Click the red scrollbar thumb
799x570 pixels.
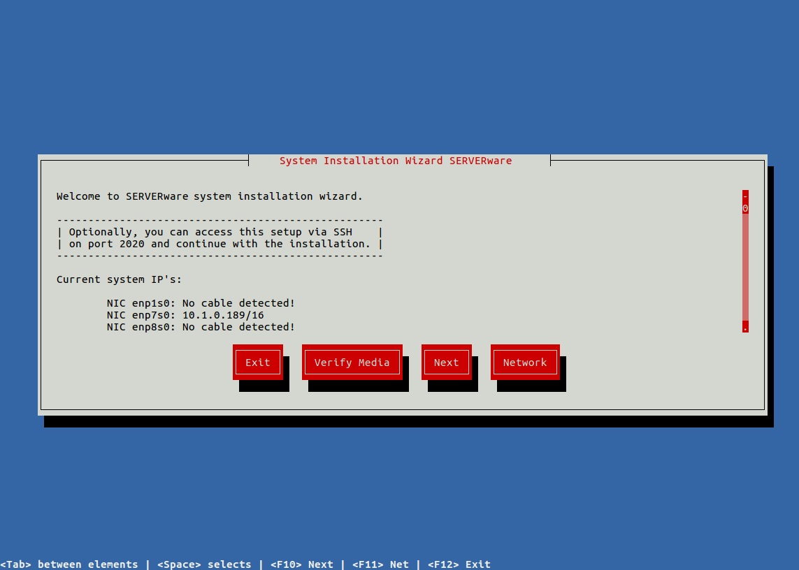tap(745, 203)
